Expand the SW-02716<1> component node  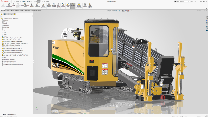click(x=1, y=38)
